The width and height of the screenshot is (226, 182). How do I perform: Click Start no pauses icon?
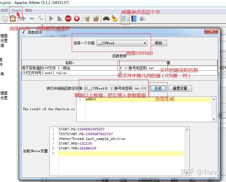coord(59,18)
